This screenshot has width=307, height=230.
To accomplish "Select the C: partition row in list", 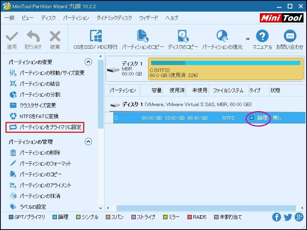I will pos(209,118).
